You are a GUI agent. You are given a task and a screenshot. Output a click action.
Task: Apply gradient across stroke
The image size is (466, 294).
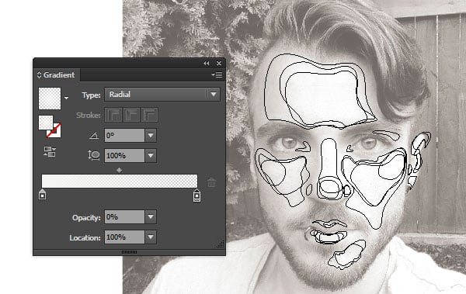pyautogui.click(x=149, y=115)
